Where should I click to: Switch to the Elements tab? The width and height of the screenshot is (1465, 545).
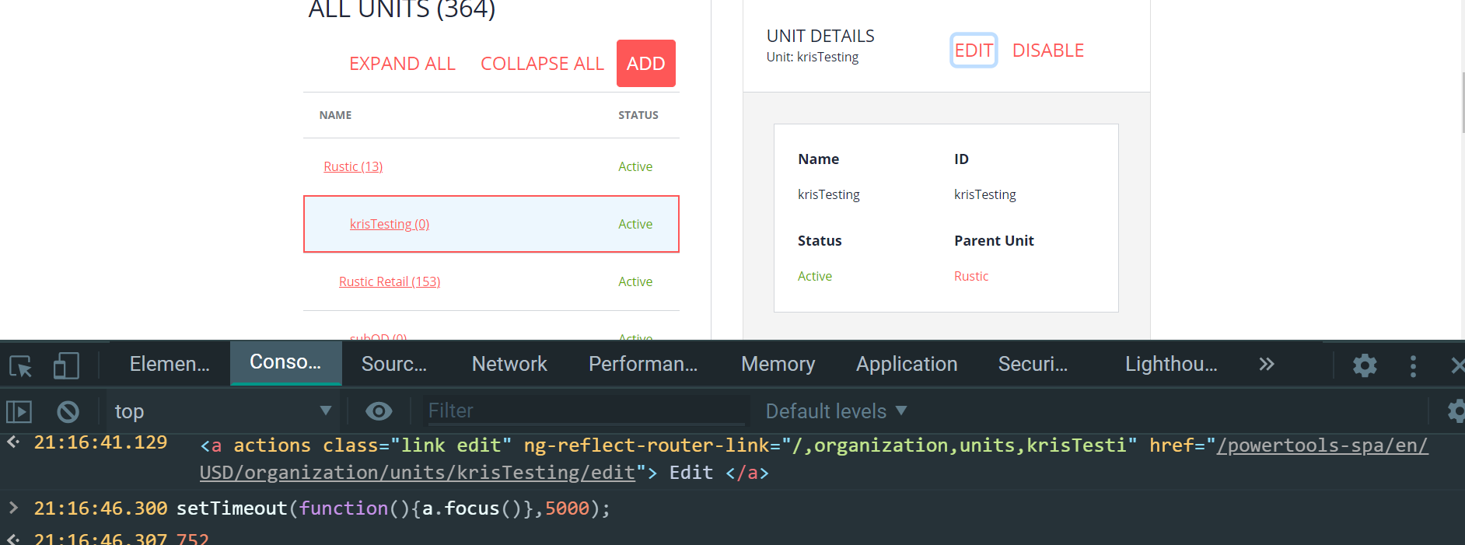click(x=170, y=364)
